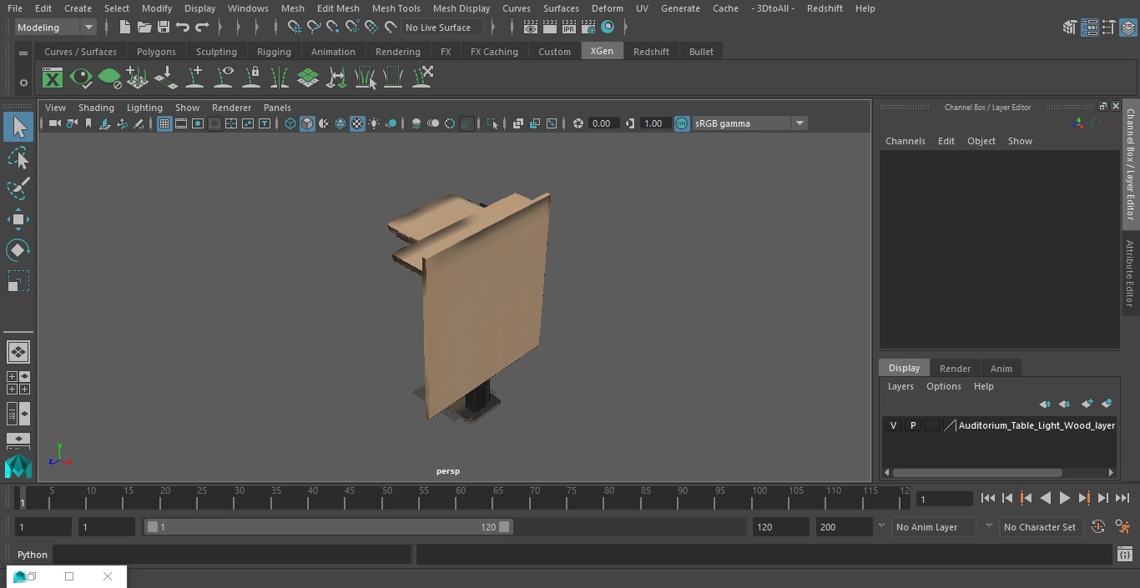1140x588 pixels.
Task: Play the animation forward
Action: (1064, 499)
